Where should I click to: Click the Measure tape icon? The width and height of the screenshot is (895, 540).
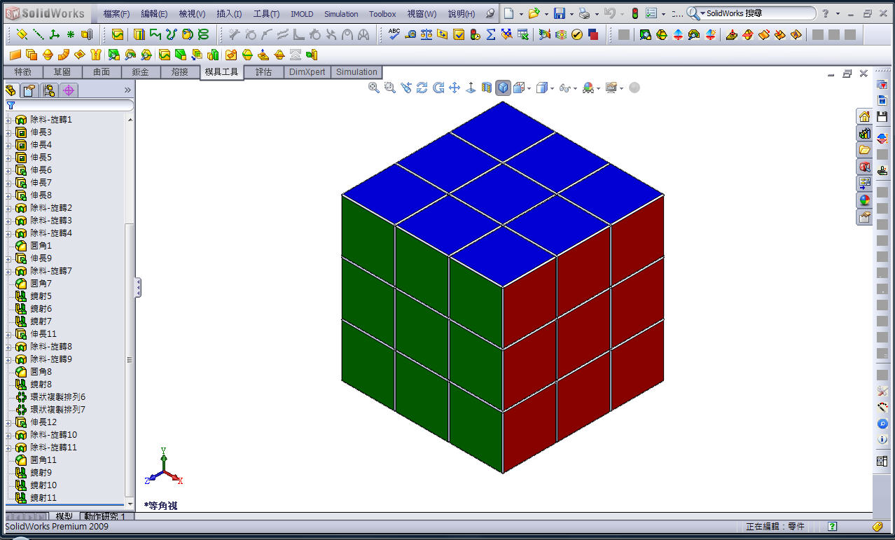click(x=410, y=34)
